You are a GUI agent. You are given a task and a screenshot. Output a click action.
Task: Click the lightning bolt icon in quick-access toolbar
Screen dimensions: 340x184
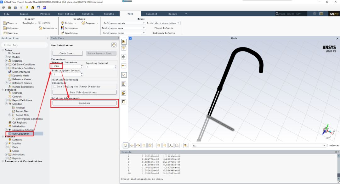[27, 7]
